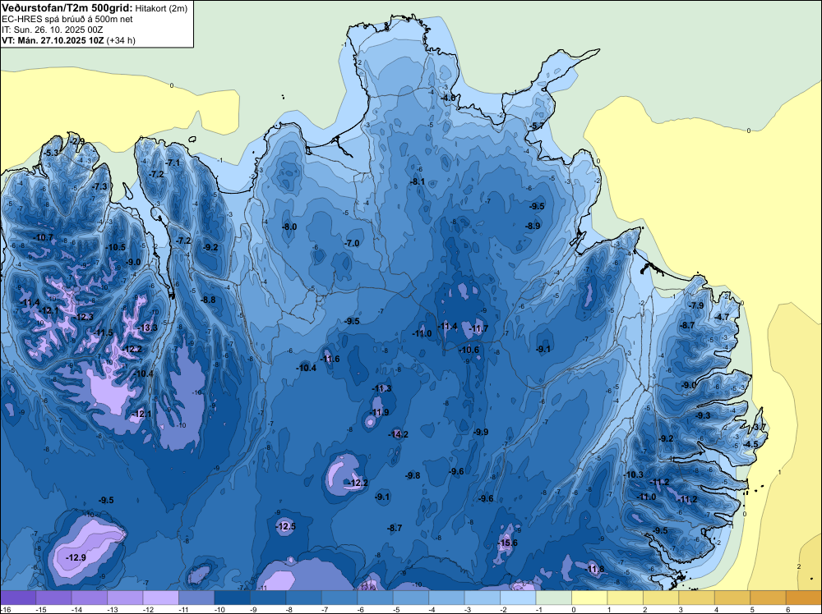
Task: Click the legend scale label 5
Action: (752, 610)
